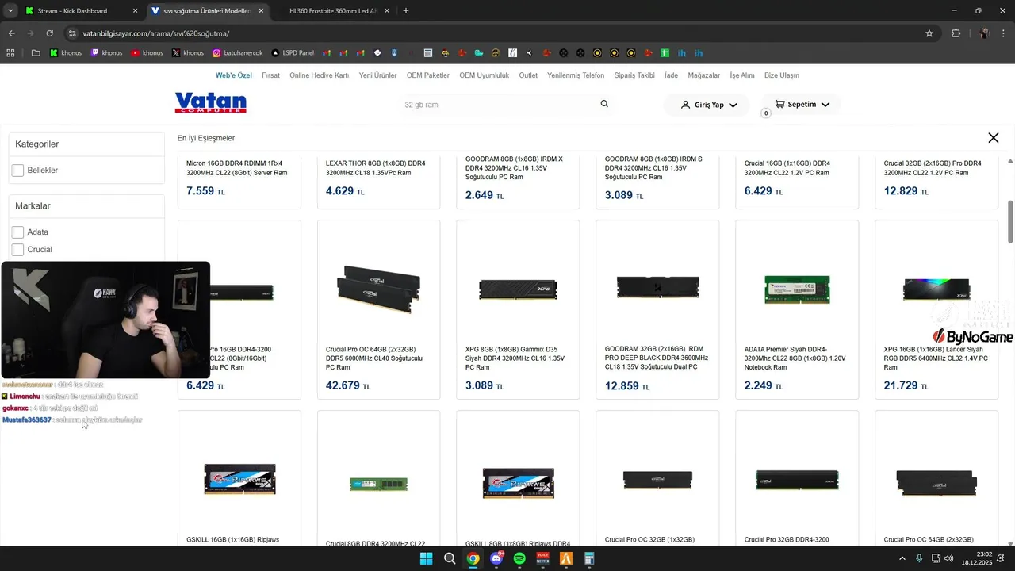1015x571 pixels.
Task: Open the XPG 8GB Gammix D35 product image
Action: [x=518, y=290]
